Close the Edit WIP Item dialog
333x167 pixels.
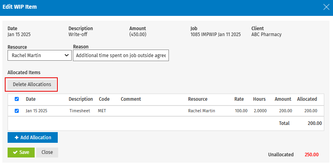coord(326,7)
